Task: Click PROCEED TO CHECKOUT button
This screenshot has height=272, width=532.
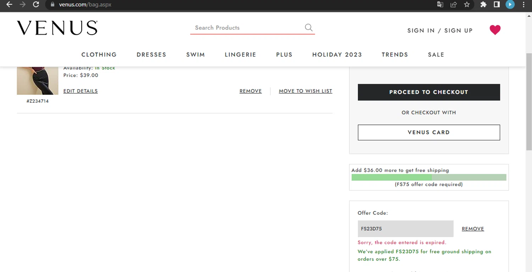Action: [x=429, y=92]
